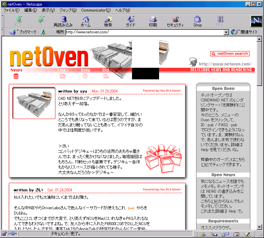This screenshot has width=264, height=238.
Task: Collapse the navigation toolbar grip
Action: click(x=3, y=21)
